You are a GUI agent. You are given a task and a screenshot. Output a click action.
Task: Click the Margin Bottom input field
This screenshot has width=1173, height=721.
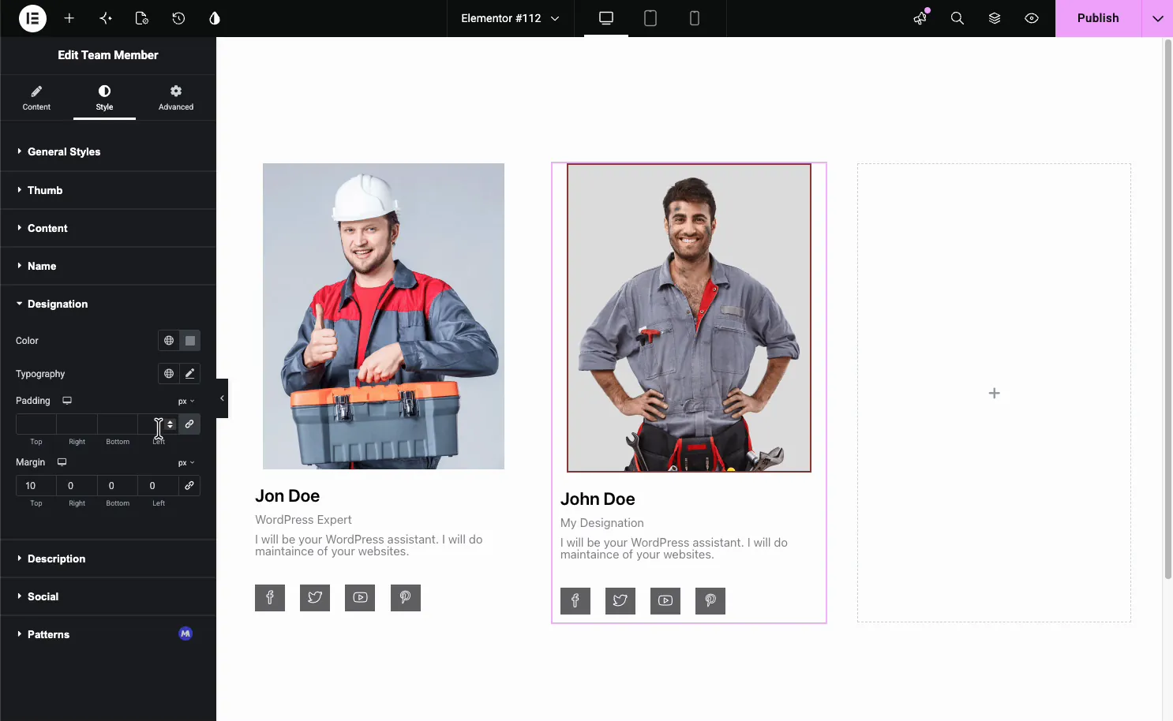[118, 486]
